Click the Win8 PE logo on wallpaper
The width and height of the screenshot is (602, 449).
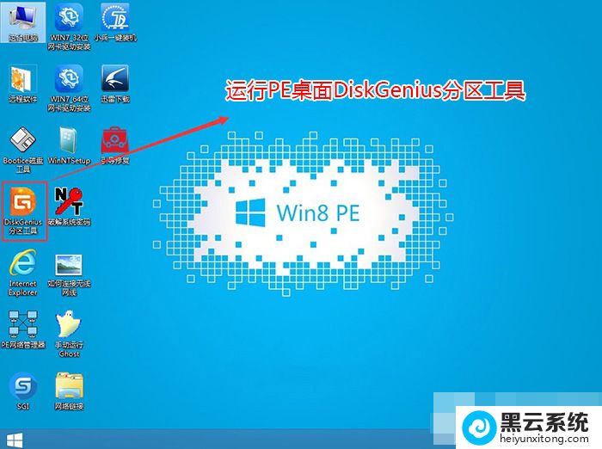coord(293,209)
